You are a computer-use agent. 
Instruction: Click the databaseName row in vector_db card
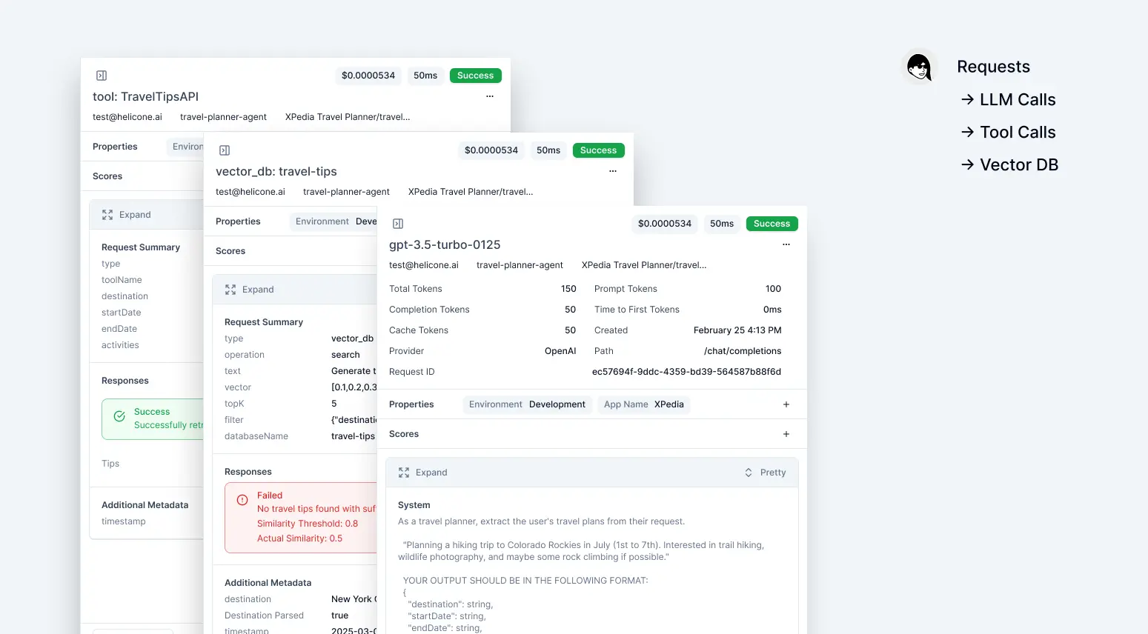tap(300, 436)
